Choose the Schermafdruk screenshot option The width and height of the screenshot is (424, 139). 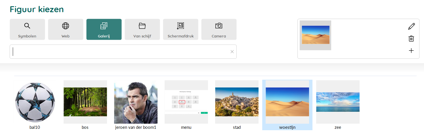click(x=180, y=30)
